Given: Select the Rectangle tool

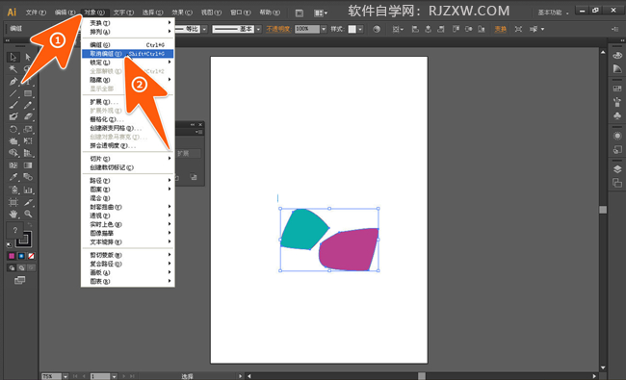Looking at the screenshot, I should (x=28, y=93).
